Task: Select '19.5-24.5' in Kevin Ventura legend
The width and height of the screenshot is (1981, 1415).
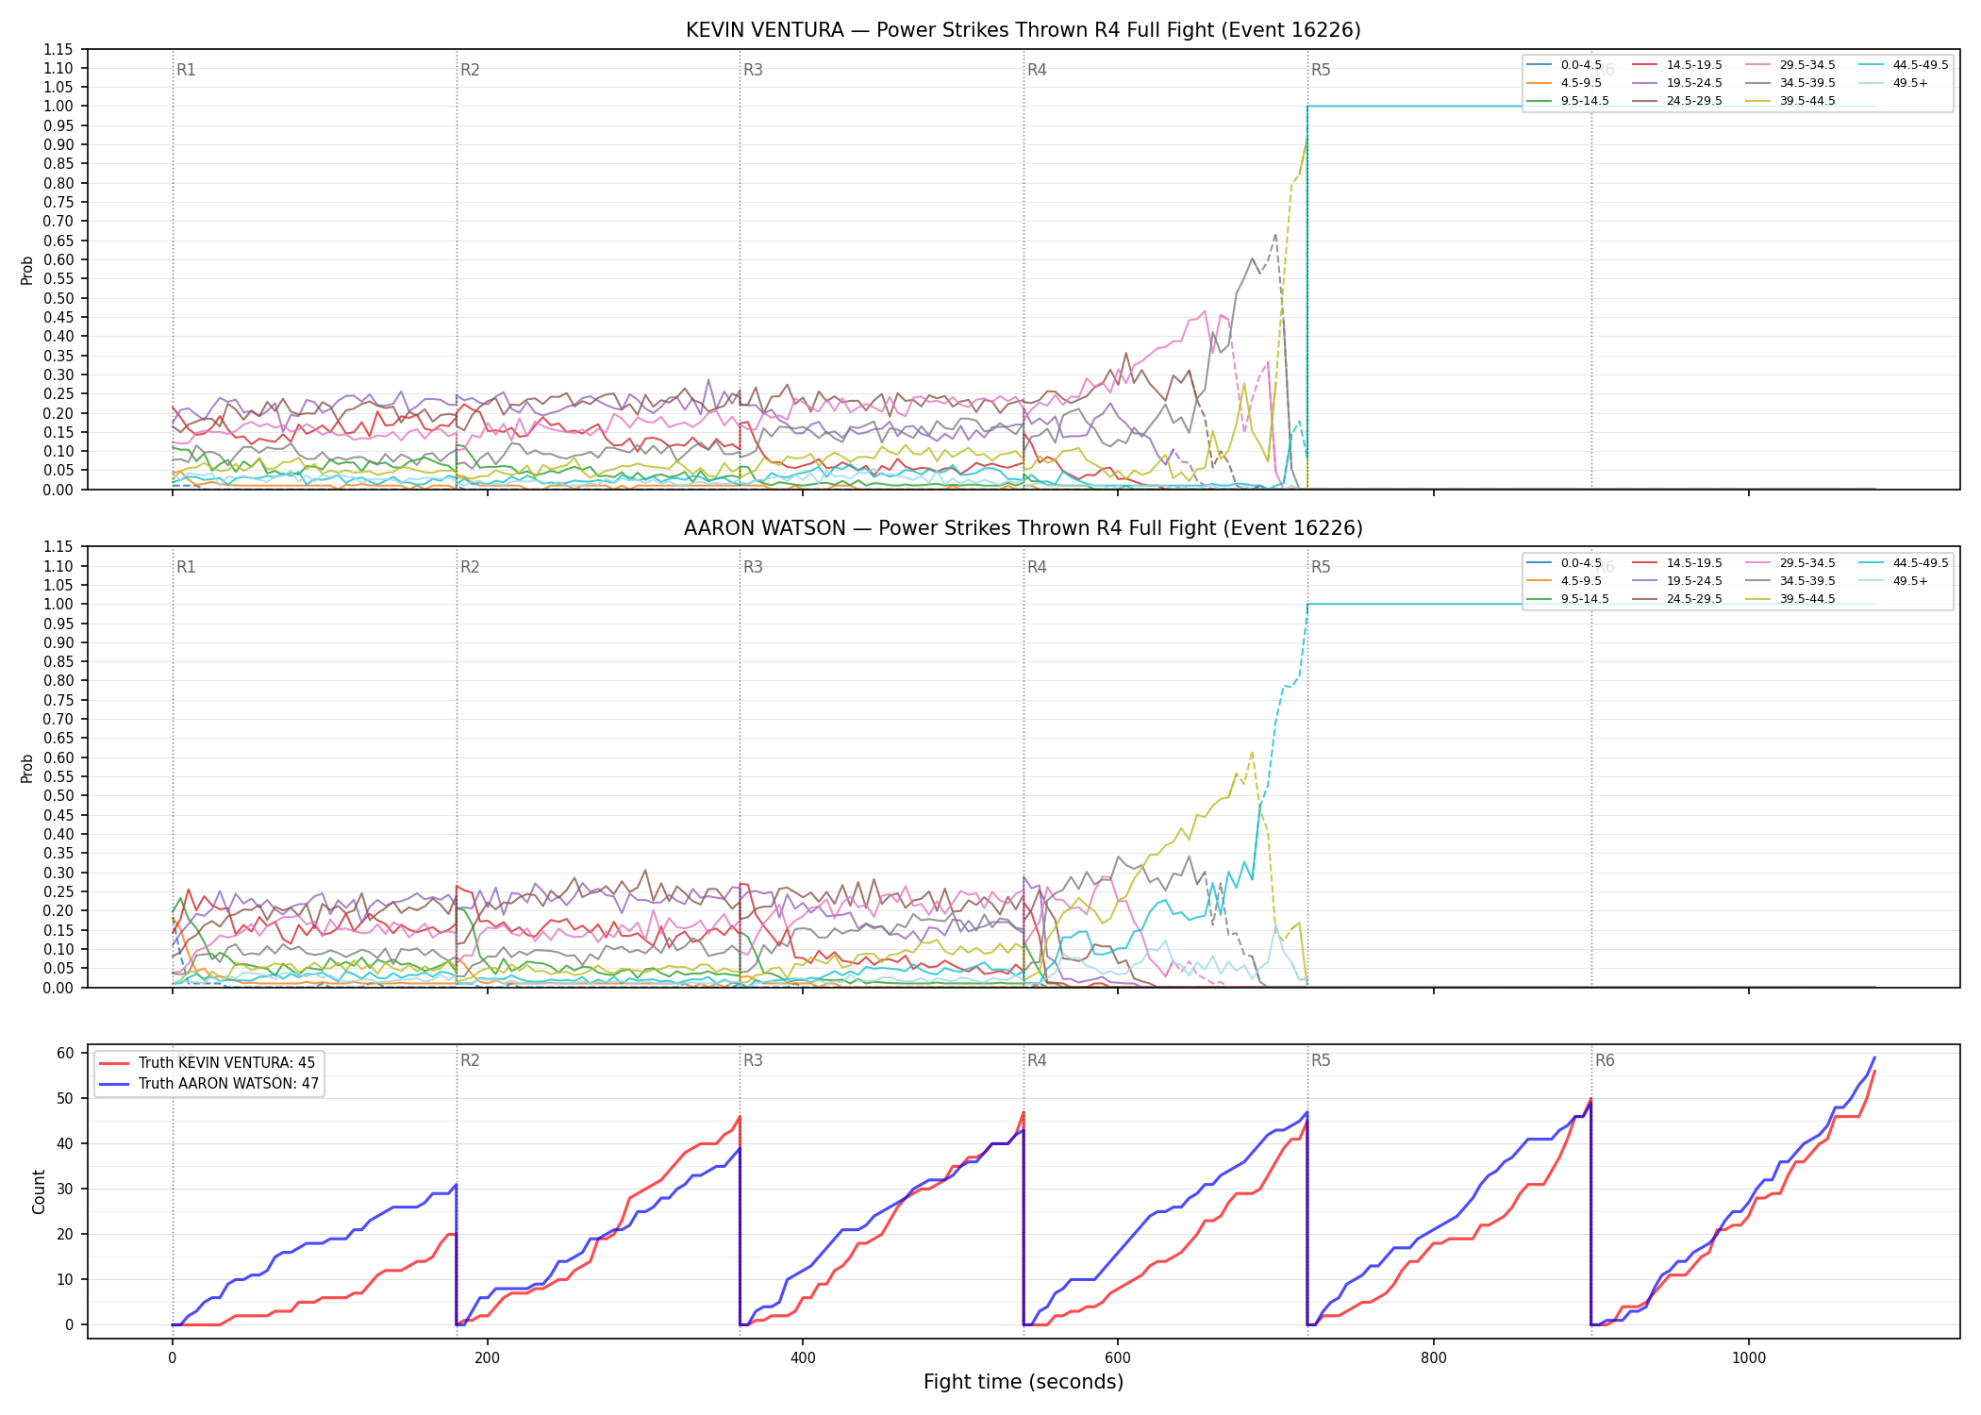Action: point(1677,83)
